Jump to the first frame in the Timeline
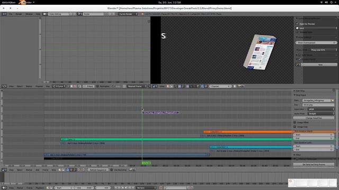The height and width of the screenshot is (190, 339). 115,188
